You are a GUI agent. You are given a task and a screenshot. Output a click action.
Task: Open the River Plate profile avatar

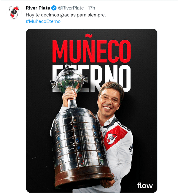pyautogui.click(x=14, y=12)
